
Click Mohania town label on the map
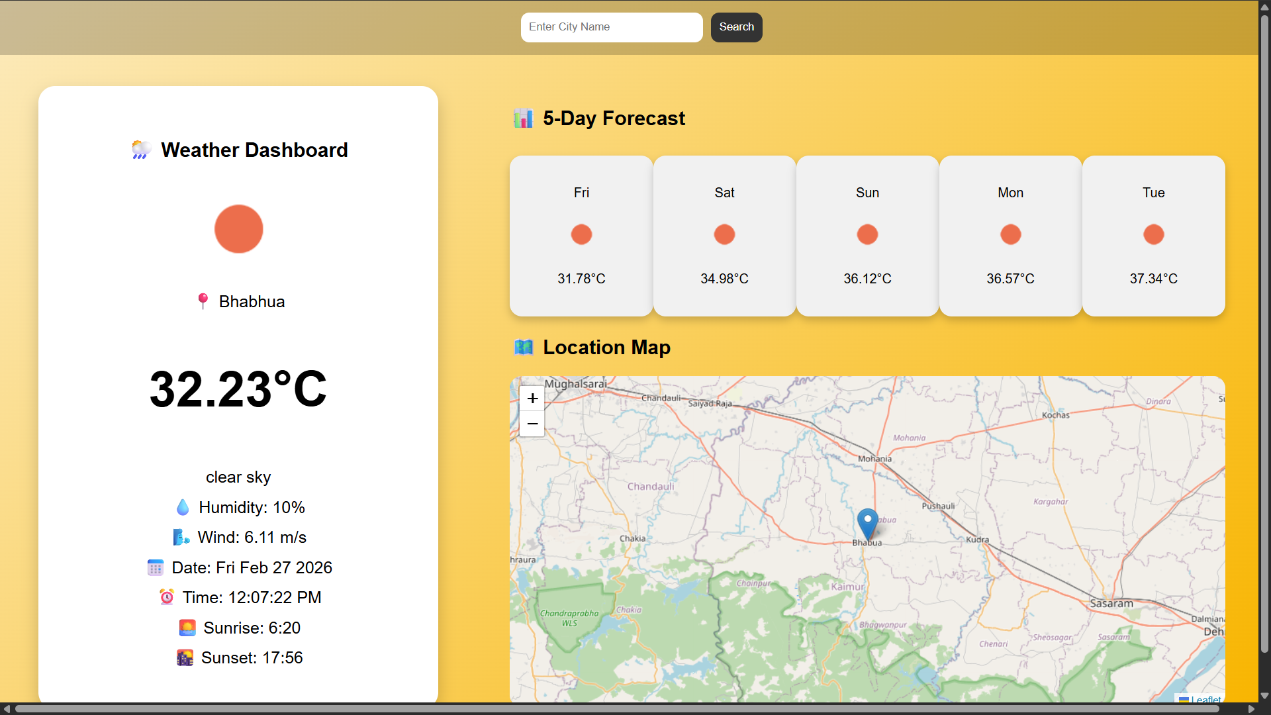tap(874, 459)
